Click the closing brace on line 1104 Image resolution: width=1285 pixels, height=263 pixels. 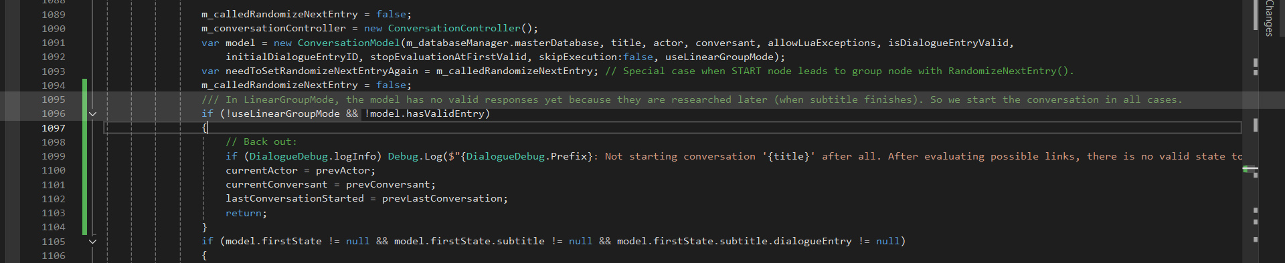click(205, 227)
